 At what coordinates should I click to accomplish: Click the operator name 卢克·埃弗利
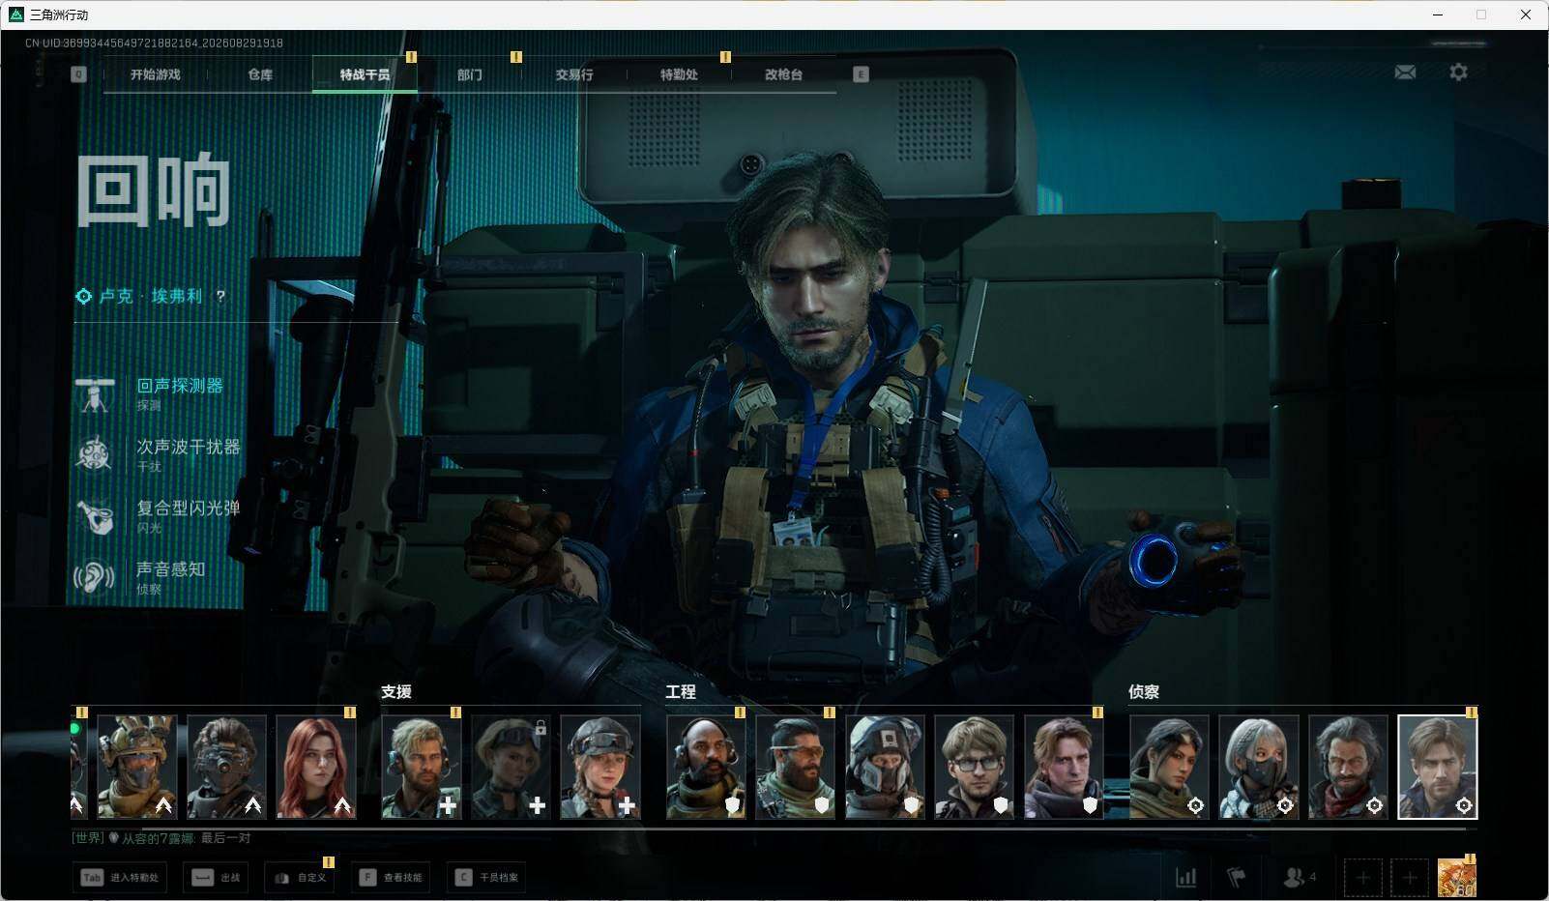click(151, 297)
